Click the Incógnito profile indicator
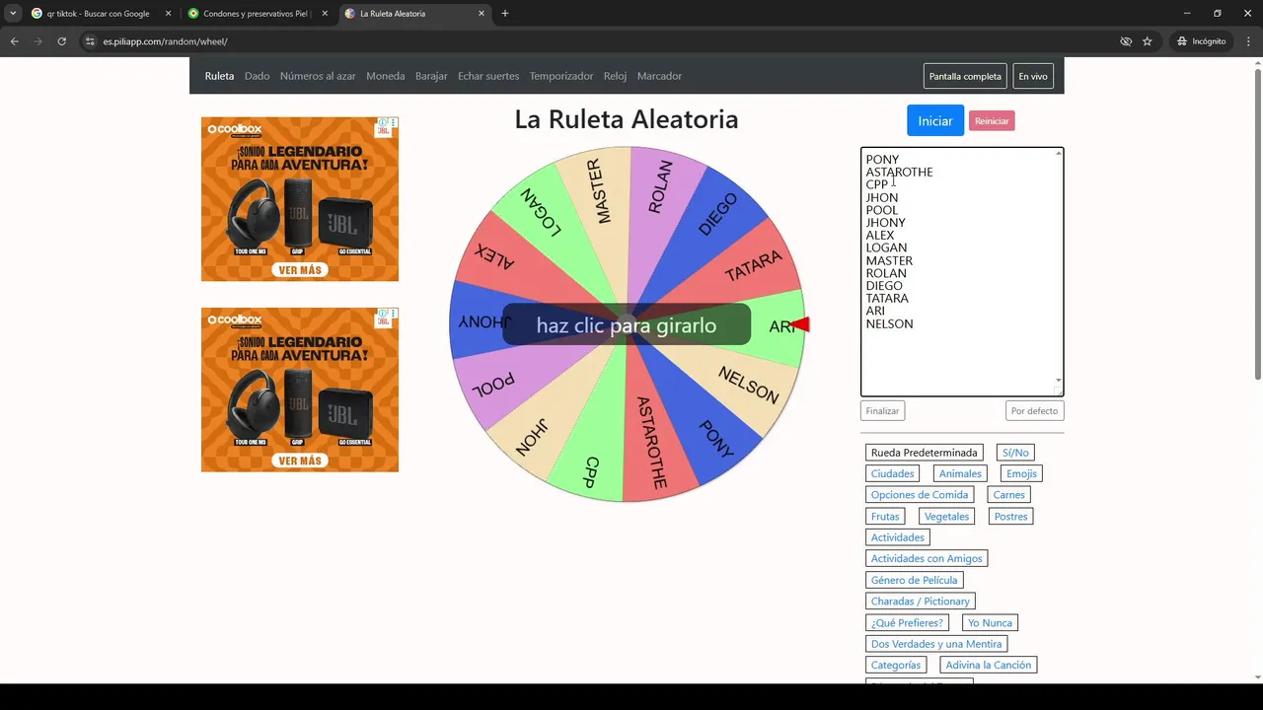 [1202, 41]
